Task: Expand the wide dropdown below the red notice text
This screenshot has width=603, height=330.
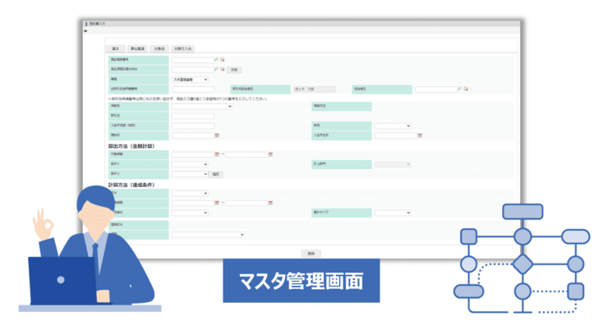Action: [201, 106]
